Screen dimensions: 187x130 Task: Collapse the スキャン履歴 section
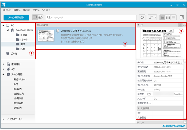coord(3,74)
